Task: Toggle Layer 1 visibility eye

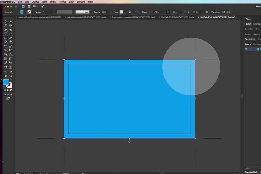Action: point(246,49)
